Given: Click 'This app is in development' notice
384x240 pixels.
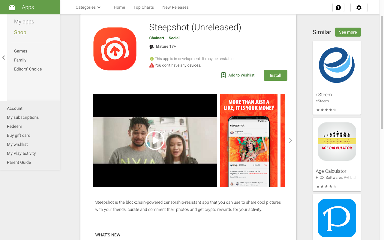Looking at the screenshot, I should point(194,59).
